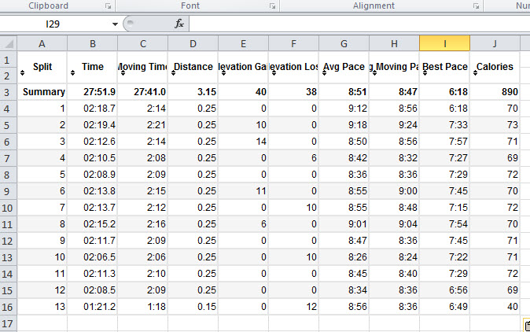Click the summary Avg Pace cell 8:51

344,91
